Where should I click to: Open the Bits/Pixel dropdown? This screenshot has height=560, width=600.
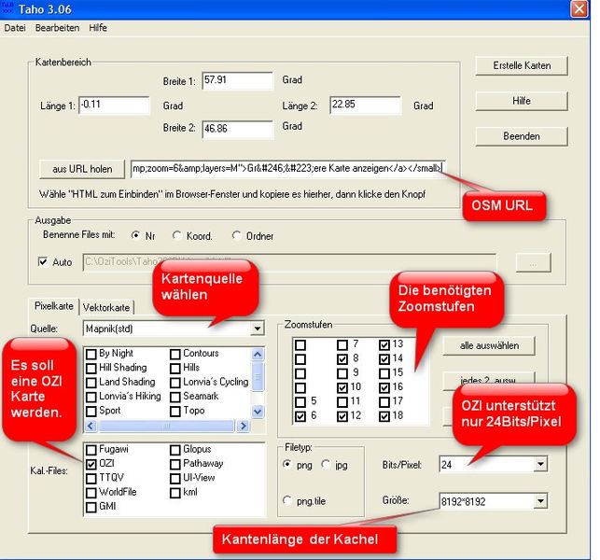540,464
